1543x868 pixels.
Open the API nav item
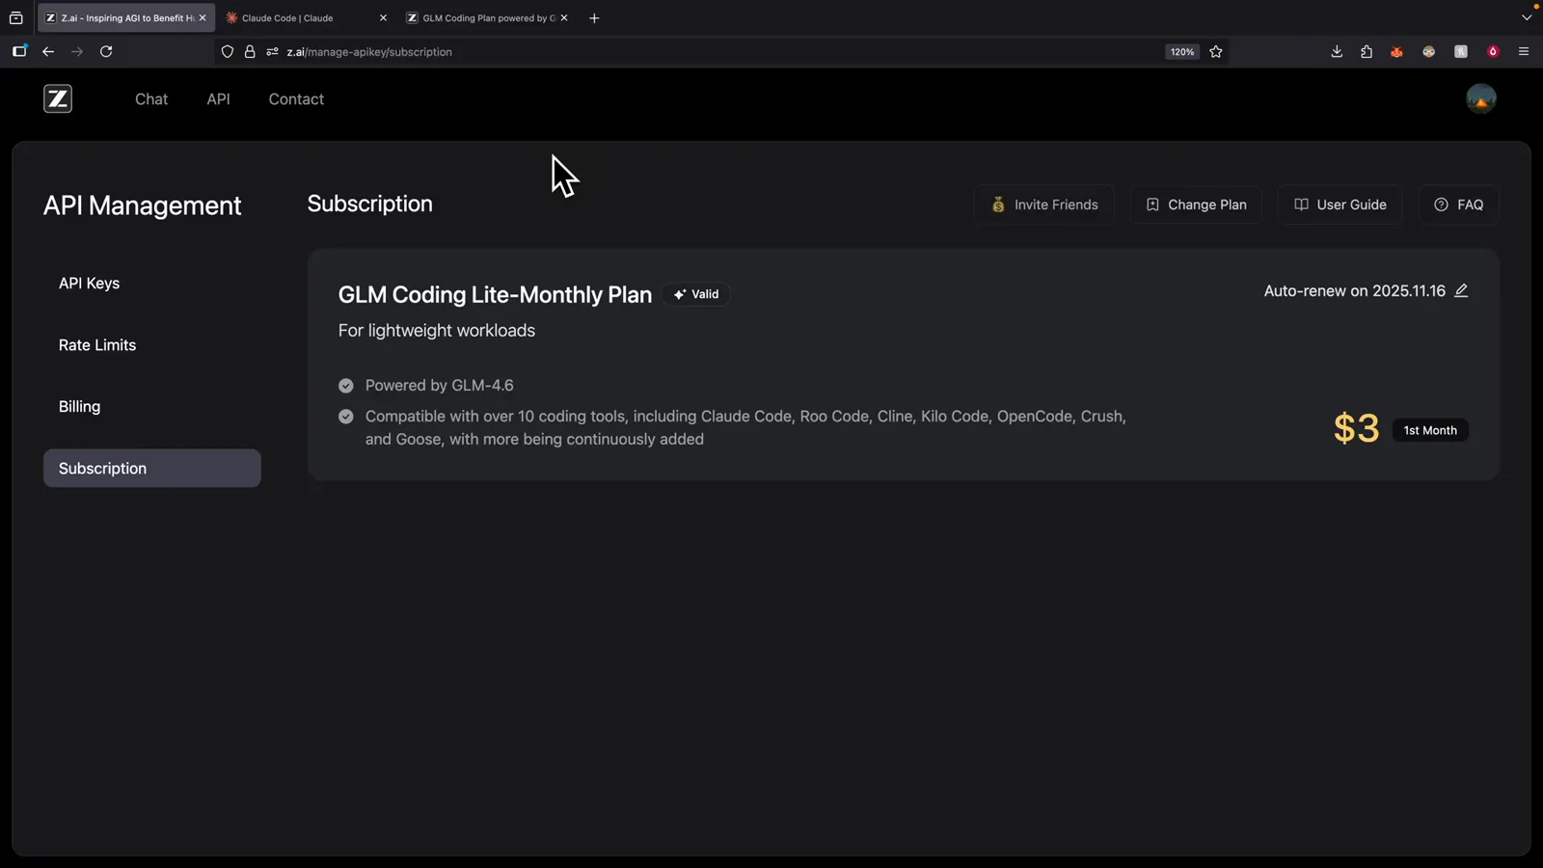219,99
